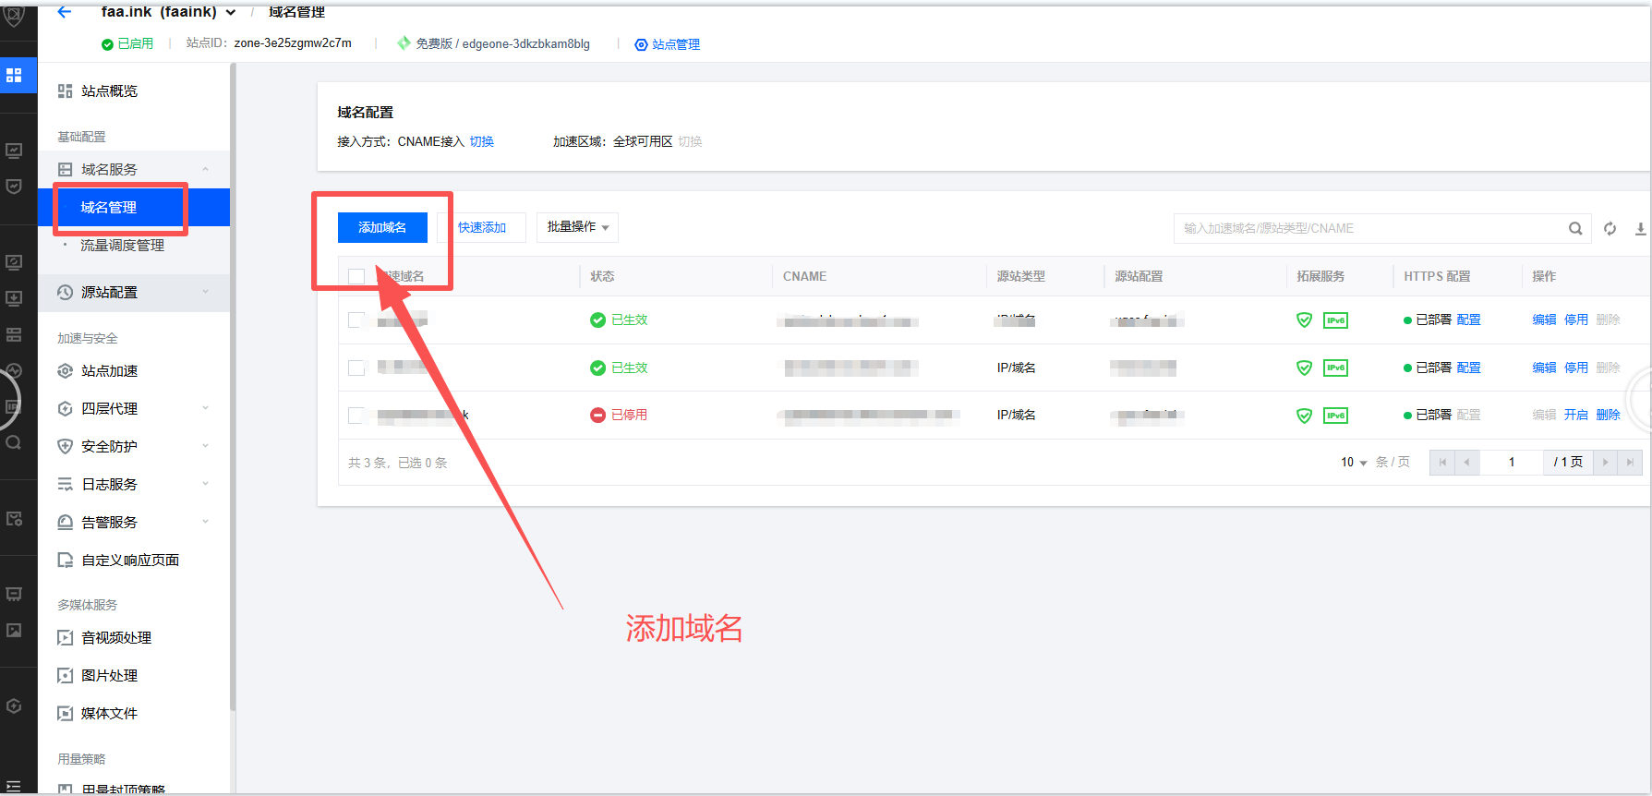Expand the 安全防护 section chevron
Screen dimensions: 1652x796
coord(205,446)
